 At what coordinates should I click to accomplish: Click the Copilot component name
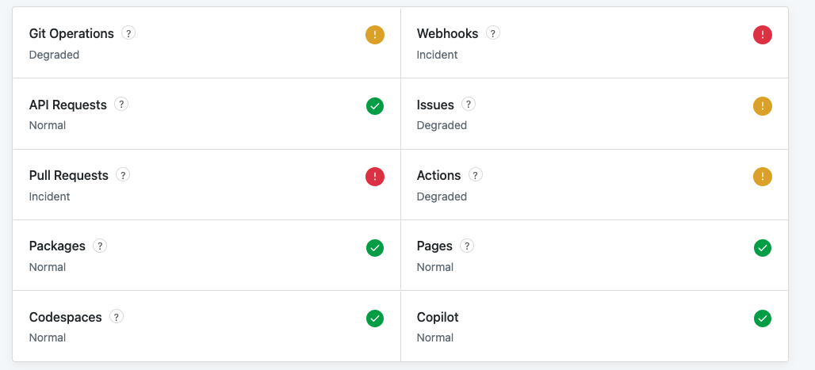[438, 317]
